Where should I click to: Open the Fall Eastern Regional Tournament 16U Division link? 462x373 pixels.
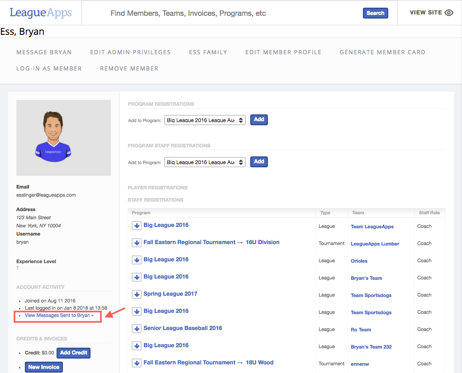tap(211, 242)
